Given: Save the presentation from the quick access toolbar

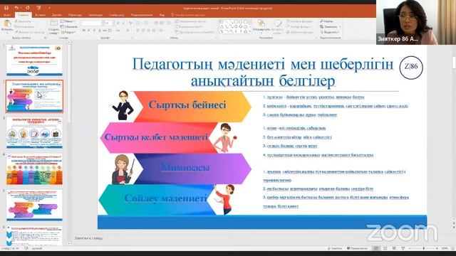Looking at the screenshot, I should pyautogui.click(x=6, y=8).
